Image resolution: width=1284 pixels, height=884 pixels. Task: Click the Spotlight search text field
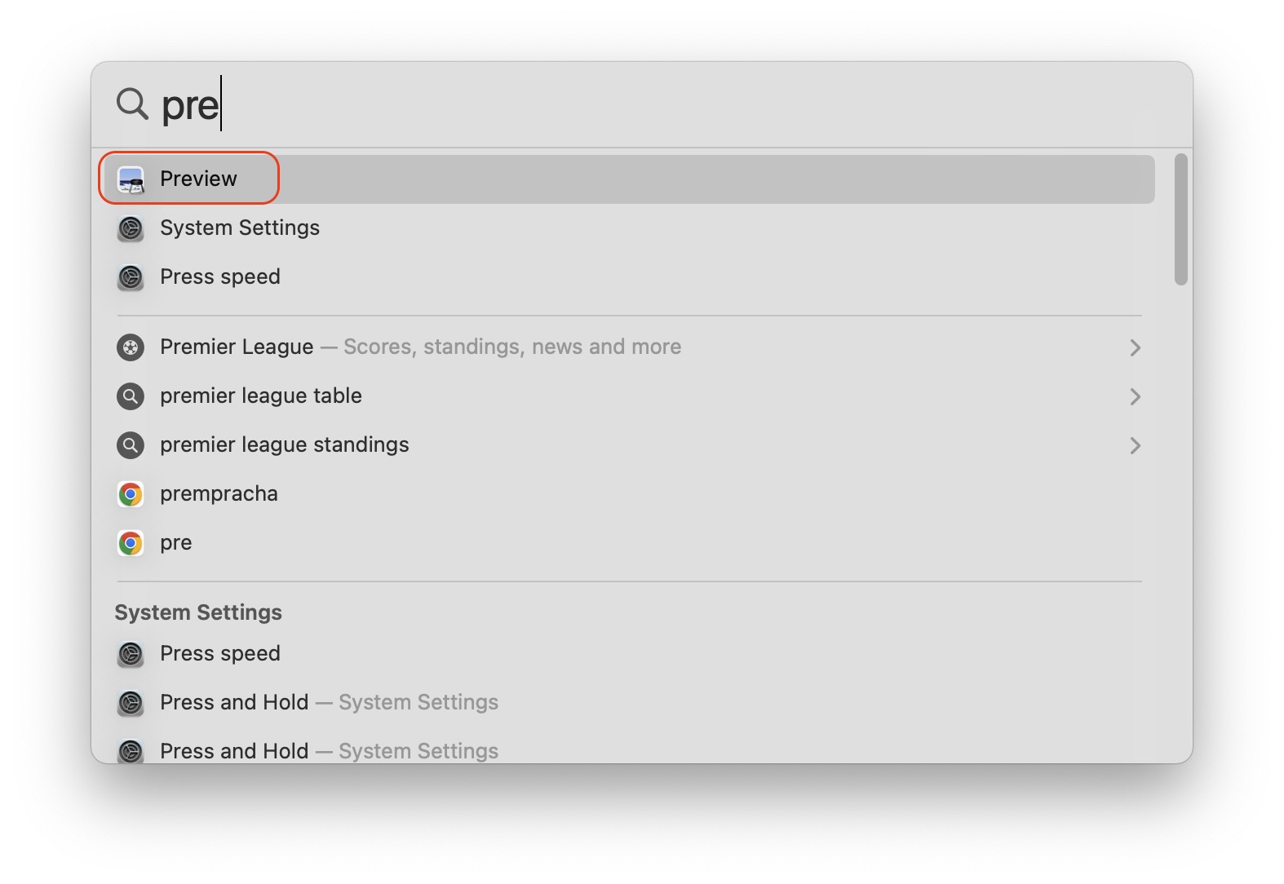653,104
